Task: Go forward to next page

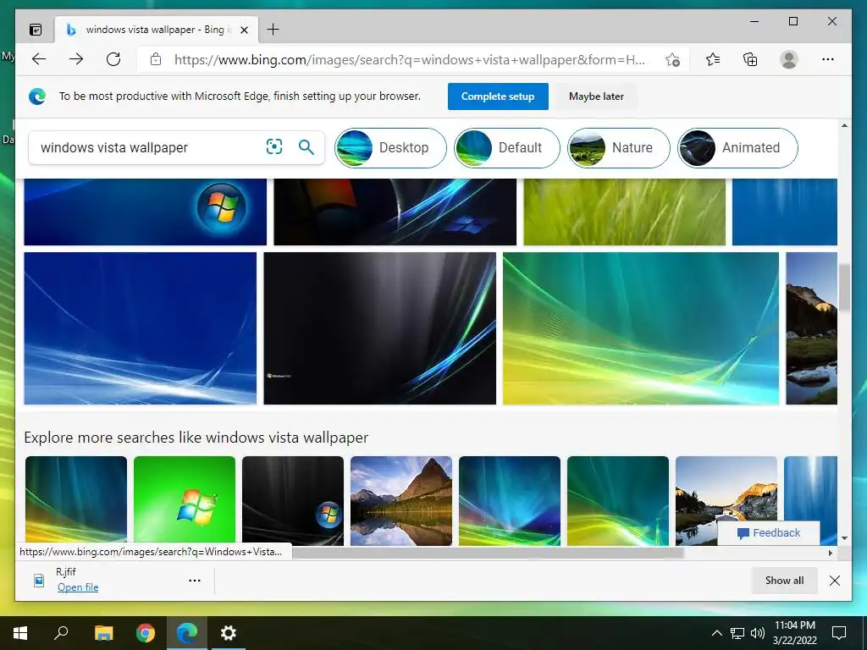Action: 76,59
